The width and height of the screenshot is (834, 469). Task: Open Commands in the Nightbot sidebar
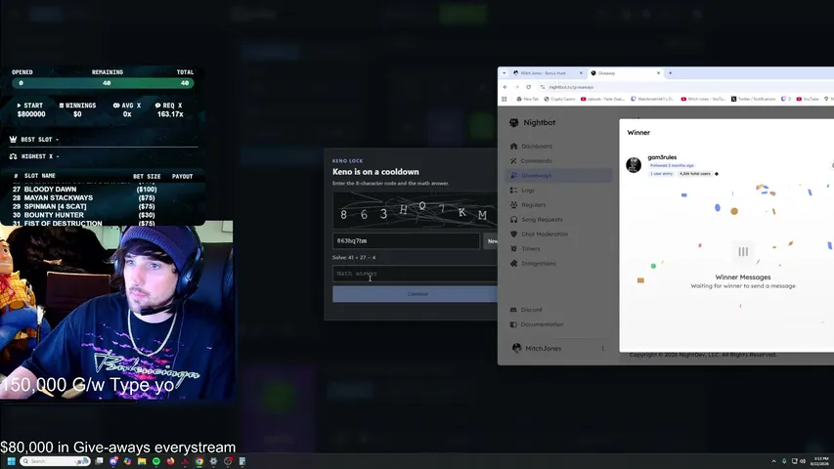coord(537,160)
